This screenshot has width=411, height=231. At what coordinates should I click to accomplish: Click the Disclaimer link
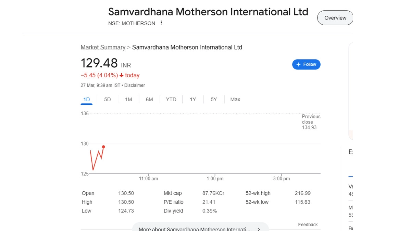(135, 85)
